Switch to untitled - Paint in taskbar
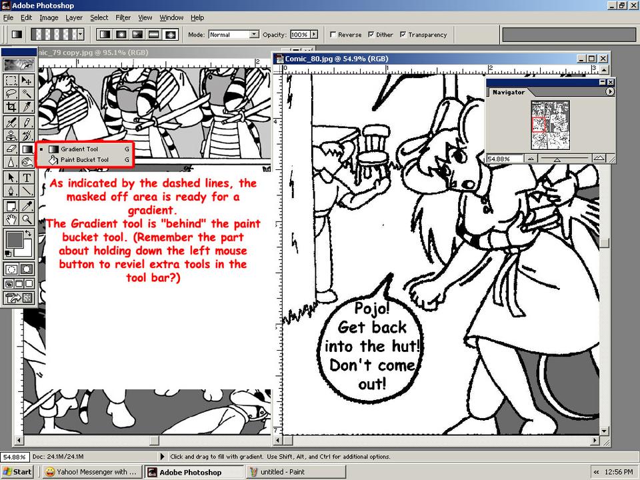The width and height of the screenshot is (640, 480). tap(295, 472)
